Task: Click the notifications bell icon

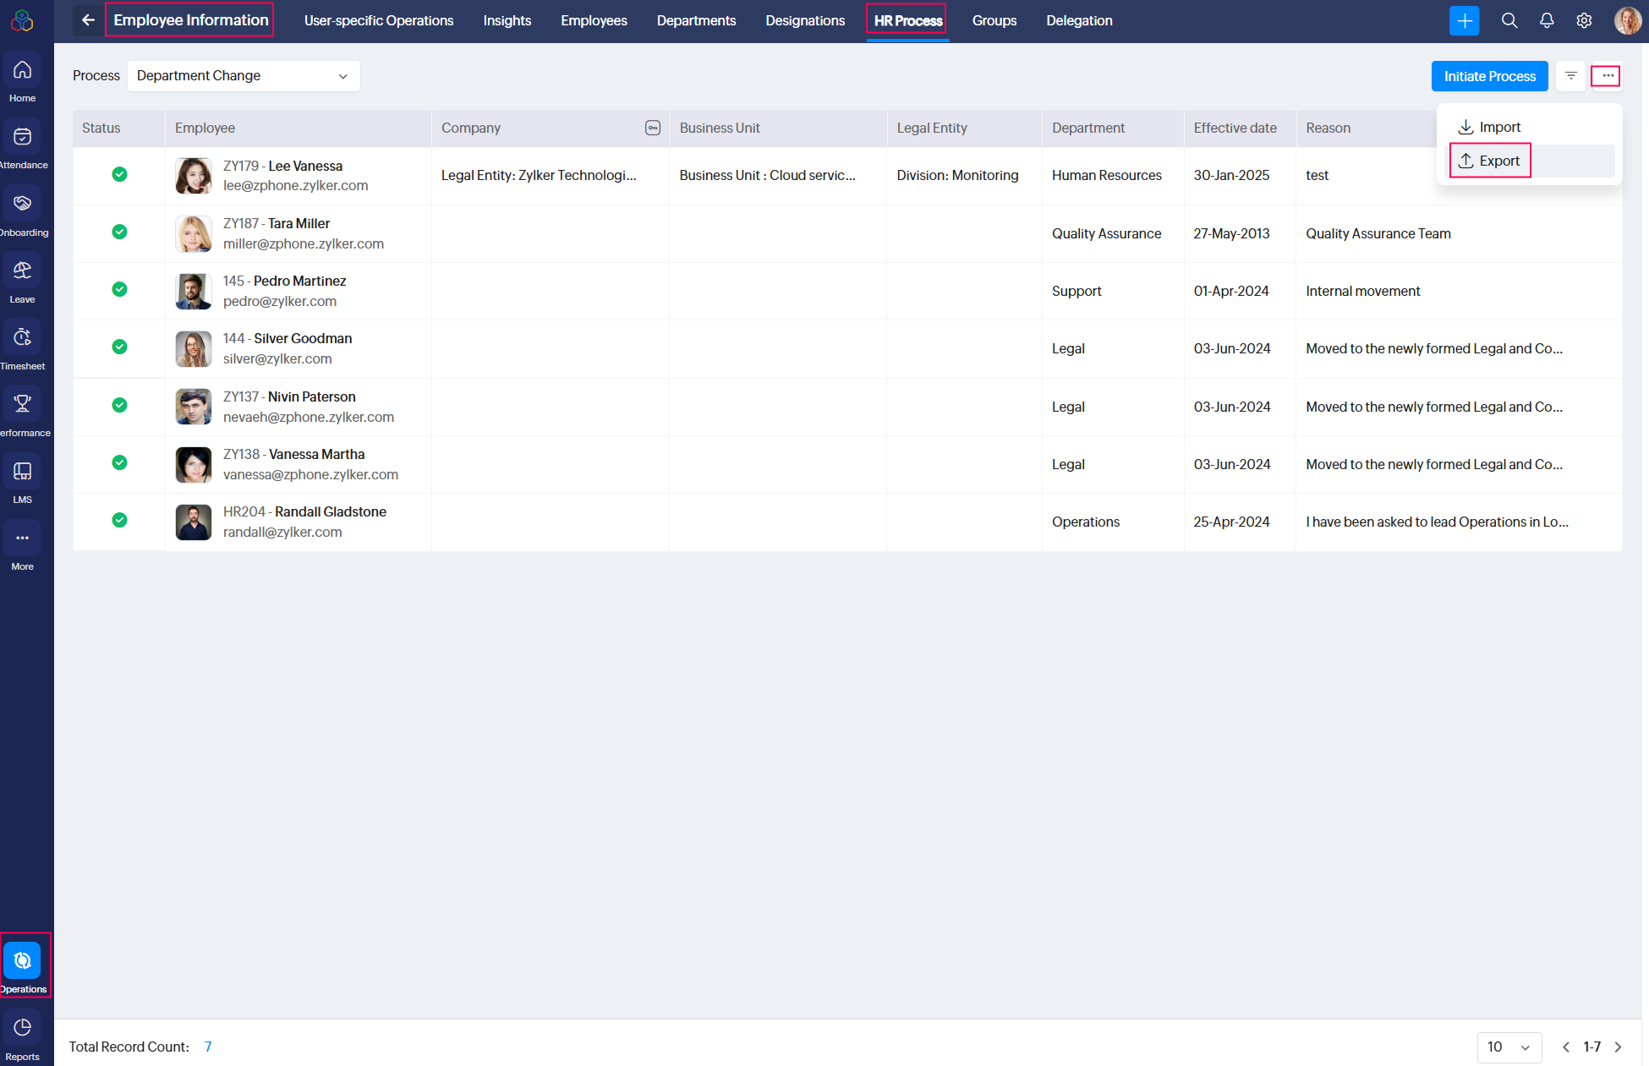Action: tap(1547, 20)
